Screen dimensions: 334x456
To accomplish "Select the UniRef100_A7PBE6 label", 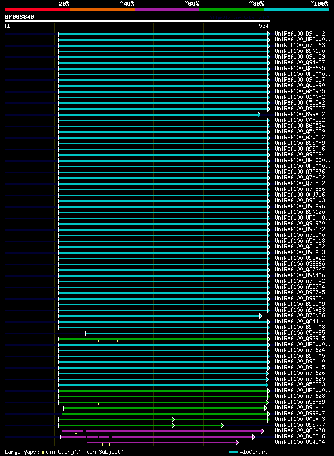I will (300, 189).
